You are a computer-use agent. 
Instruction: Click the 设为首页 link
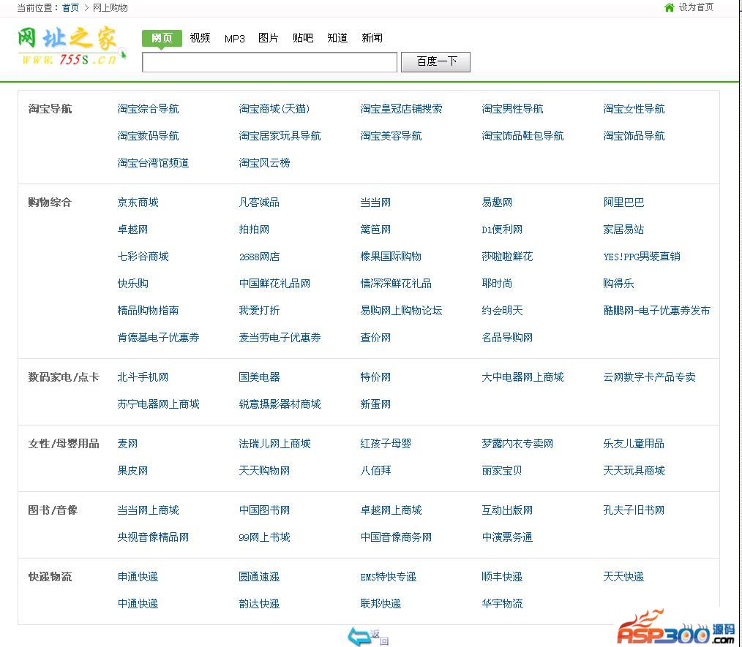click(696, 7)
